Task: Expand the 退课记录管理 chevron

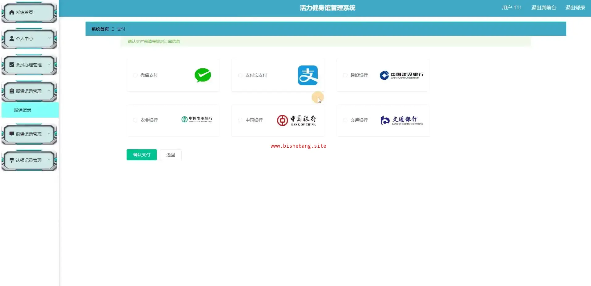Action: pos(49,133)
